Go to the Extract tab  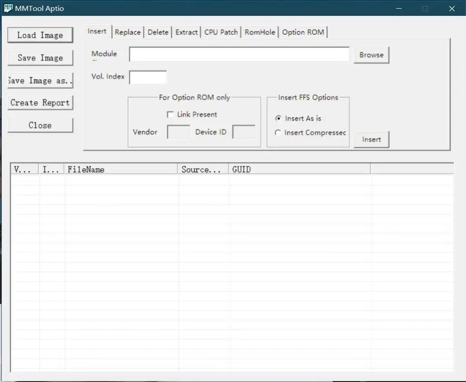187,32
